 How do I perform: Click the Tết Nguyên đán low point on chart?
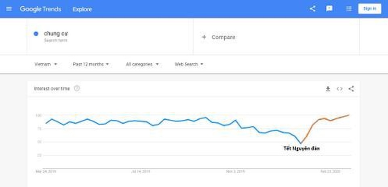coord(301,143)
